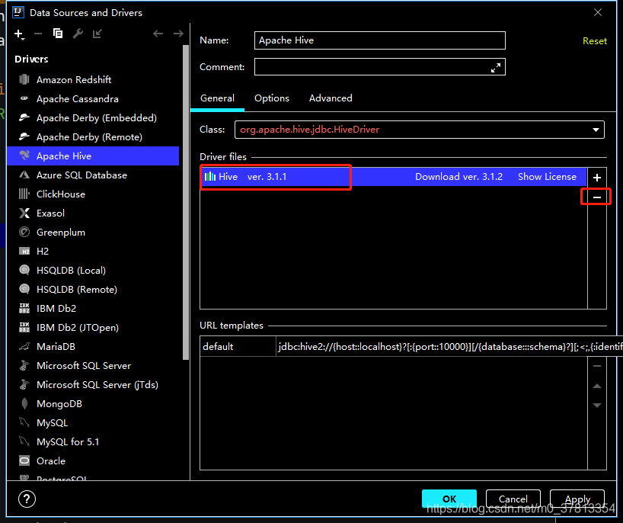Add a new data source with plus icon
Image resolution: width=623 pixels, height=523 pixels.
pos(19,34)
